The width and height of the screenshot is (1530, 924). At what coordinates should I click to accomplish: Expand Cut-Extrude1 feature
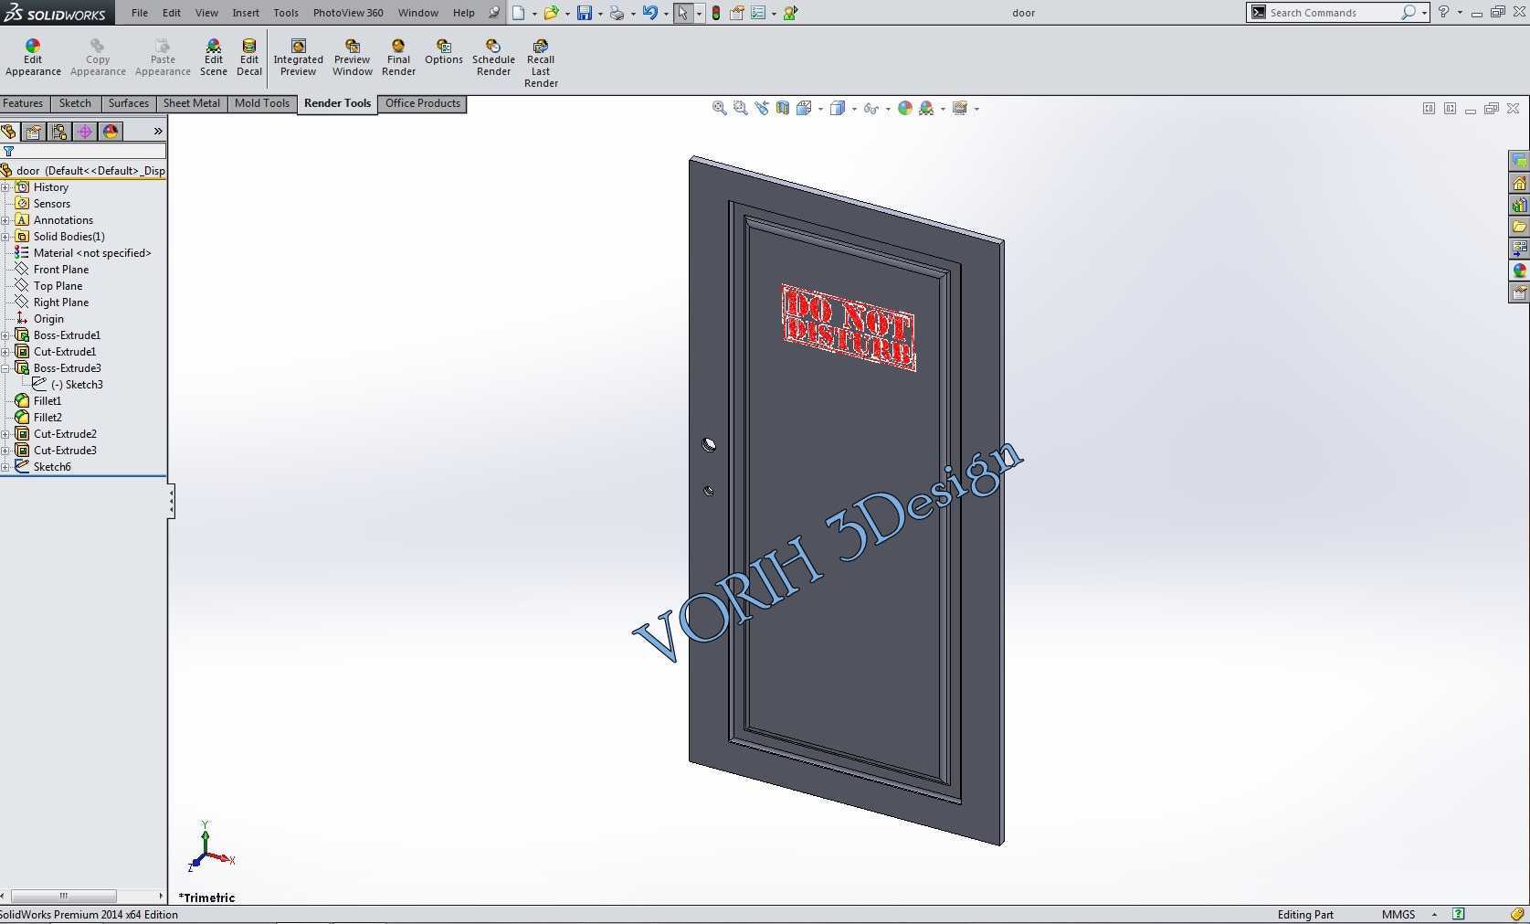click(5, 352)
